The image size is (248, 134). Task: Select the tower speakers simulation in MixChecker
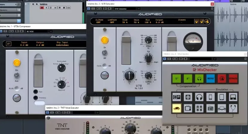click(x=199, y=108)
